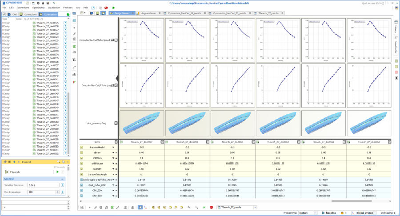Toggle checkbox beside ComputerNavCad TeferSpeed row label
This screenshot has width=400, height=216.
point(116,40)
